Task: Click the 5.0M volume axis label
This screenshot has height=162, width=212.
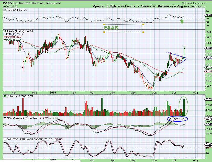Action: click(209, 105)
